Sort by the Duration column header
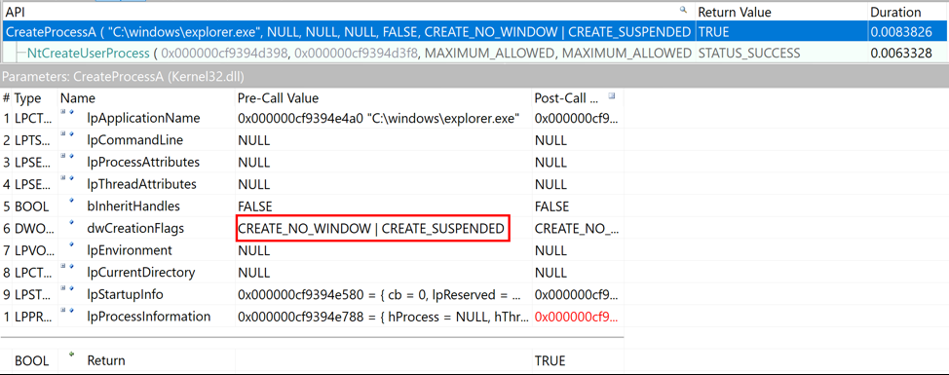This screenshot has width=949, height=375. [x=907, y=12]
